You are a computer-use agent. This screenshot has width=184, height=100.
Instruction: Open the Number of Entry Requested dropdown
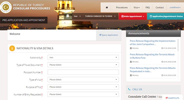(83, 94)
